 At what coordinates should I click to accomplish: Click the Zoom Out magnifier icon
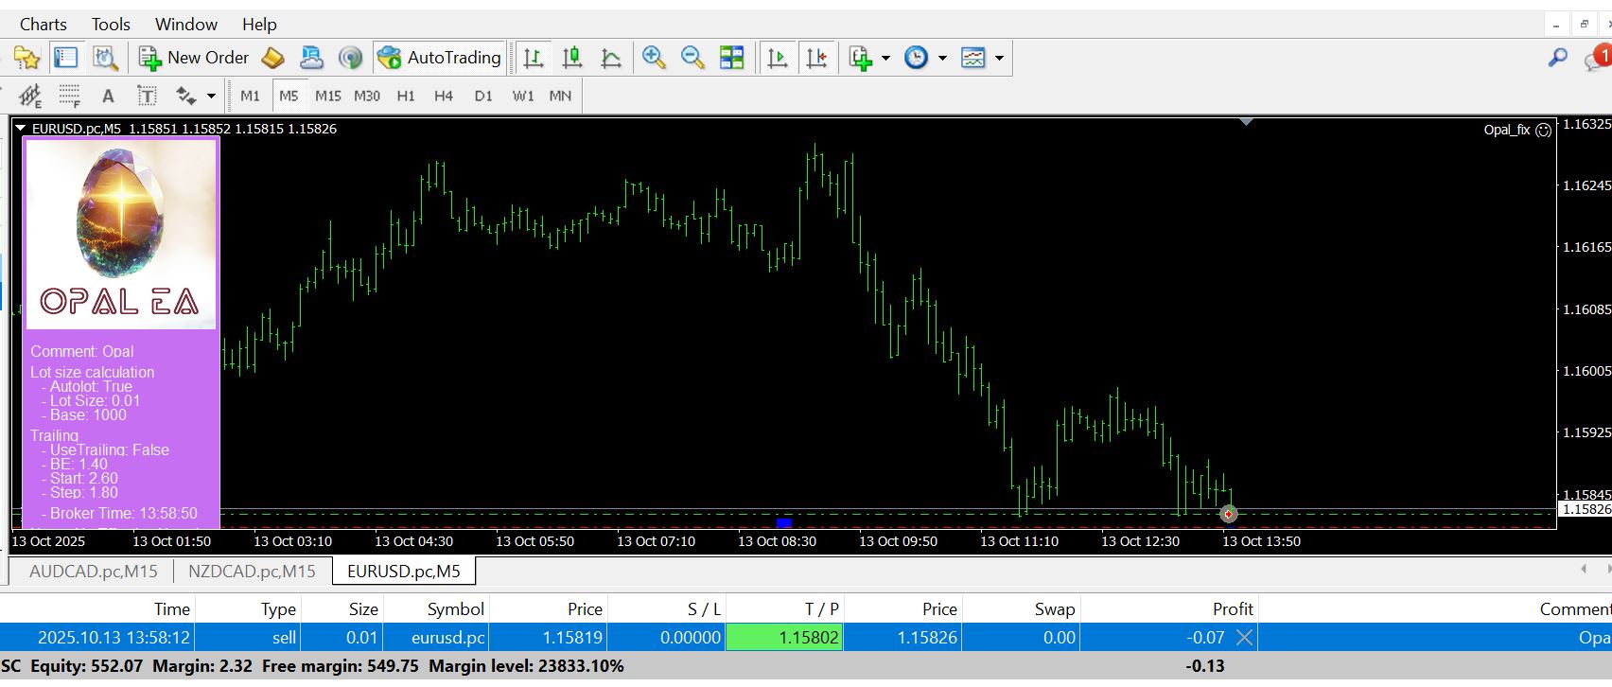click(x=692, y=58)
